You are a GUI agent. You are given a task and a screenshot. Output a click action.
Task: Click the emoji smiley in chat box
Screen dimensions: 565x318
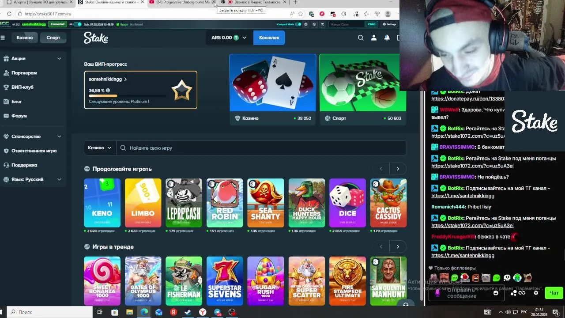tap(496, 293)
